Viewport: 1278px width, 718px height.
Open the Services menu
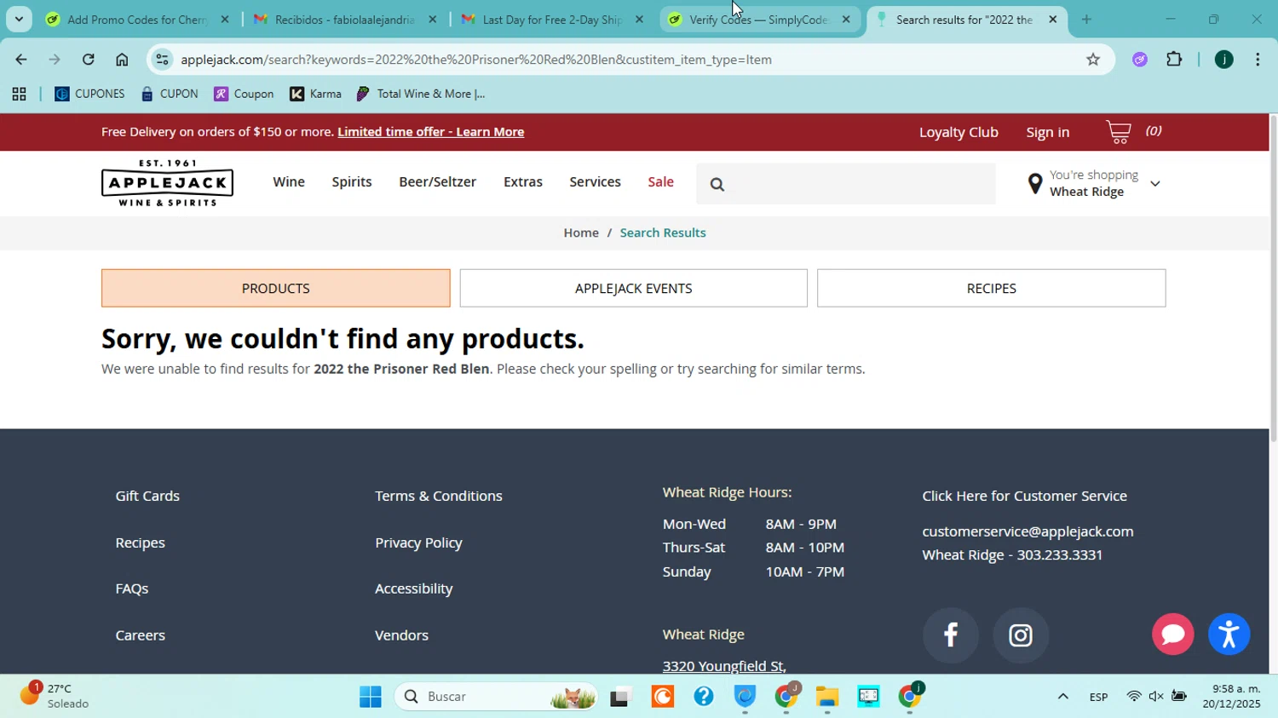595,182
